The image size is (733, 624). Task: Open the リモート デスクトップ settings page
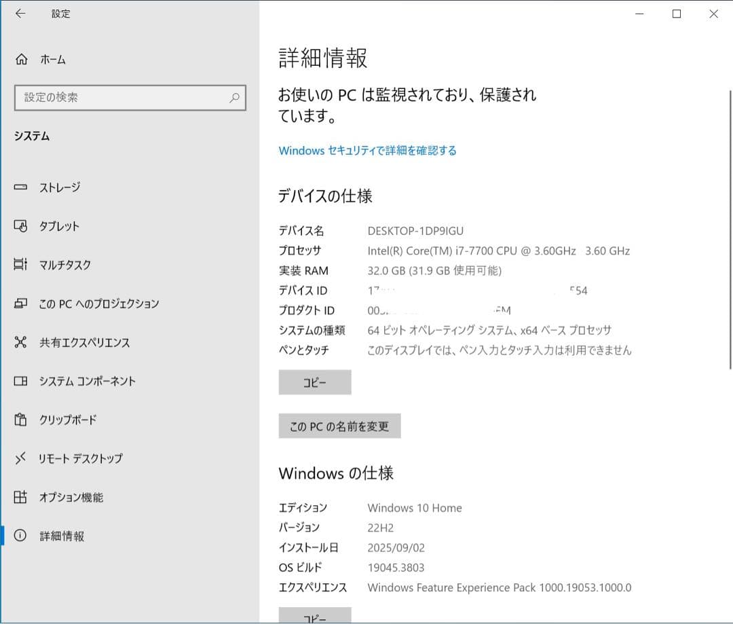point(80,458)
